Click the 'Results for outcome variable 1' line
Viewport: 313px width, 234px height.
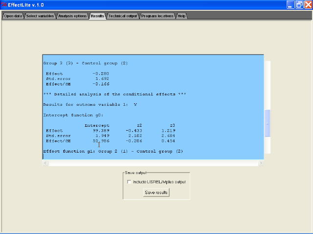tap(90, 105)
